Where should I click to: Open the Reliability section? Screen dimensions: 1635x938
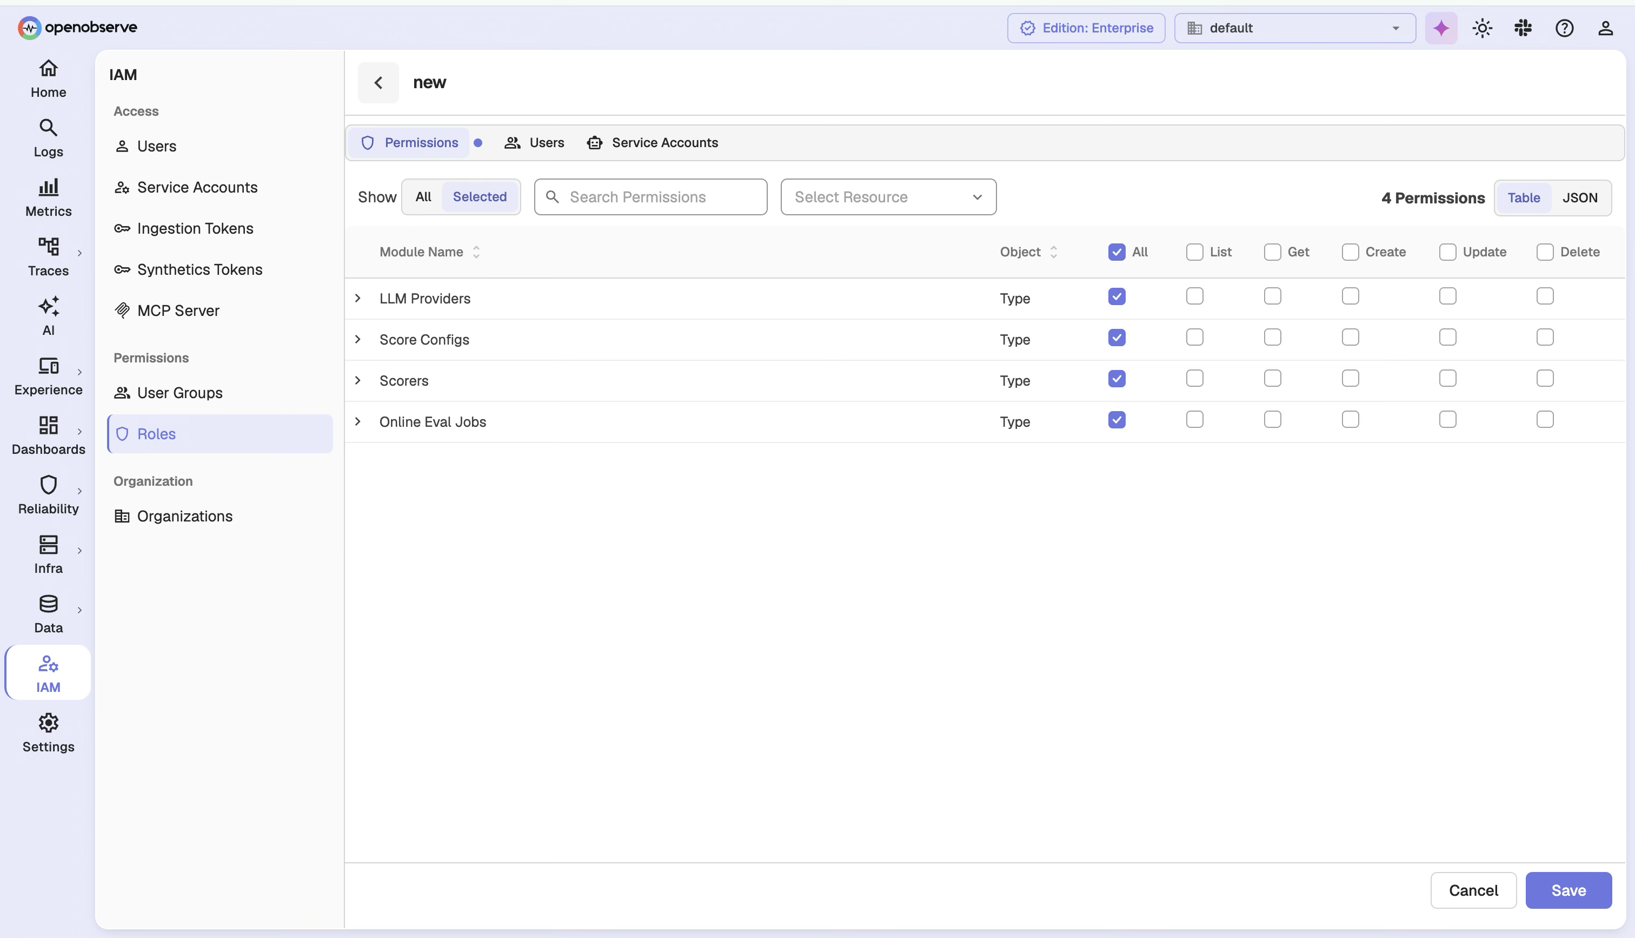[x=48, y=496]
